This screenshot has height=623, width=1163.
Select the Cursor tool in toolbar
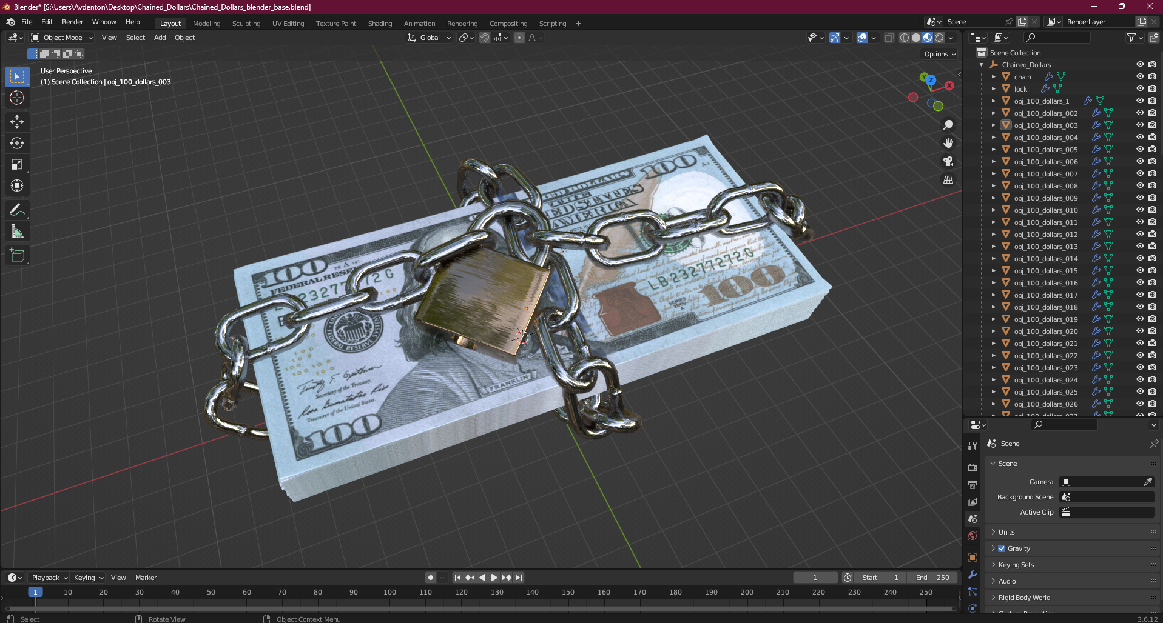[x=17, y=98]
